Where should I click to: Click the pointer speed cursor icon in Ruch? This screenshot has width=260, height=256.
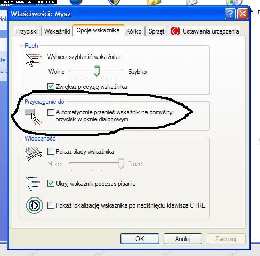(x=34, y=60)
